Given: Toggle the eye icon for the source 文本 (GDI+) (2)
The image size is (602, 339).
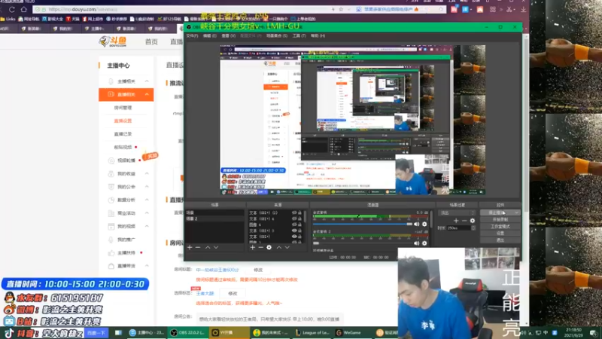Looking at the screenshot, I should [294, 212].
